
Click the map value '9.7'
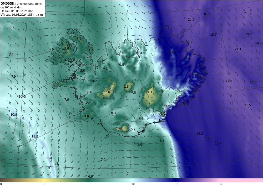click(x=121, y=53)
